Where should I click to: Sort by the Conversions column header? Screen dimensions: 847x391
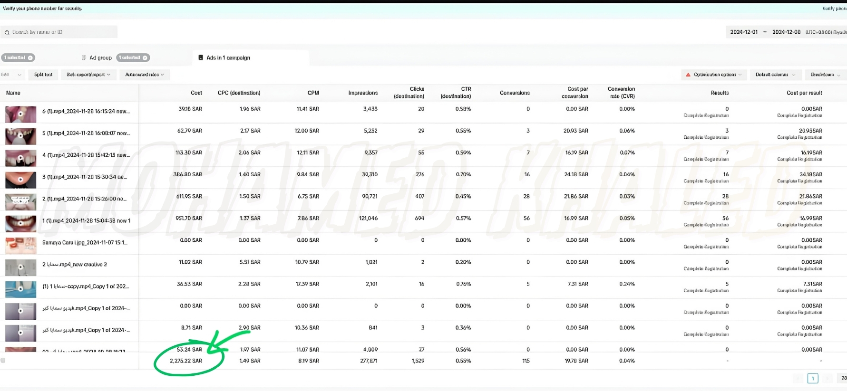click(515, 93)
